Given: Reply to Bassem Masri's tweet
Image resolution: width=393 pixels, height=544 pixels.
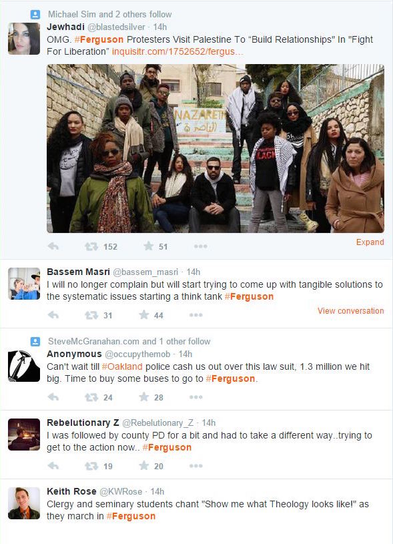Looking at the screenshot, I should click(x=53, y=315).
